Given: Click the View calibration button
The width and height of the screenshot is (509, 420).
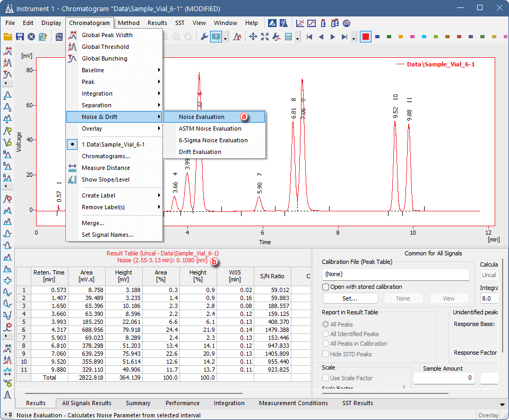Looking at the screenshot, I should pyautogui.click(x=448, y=298).
